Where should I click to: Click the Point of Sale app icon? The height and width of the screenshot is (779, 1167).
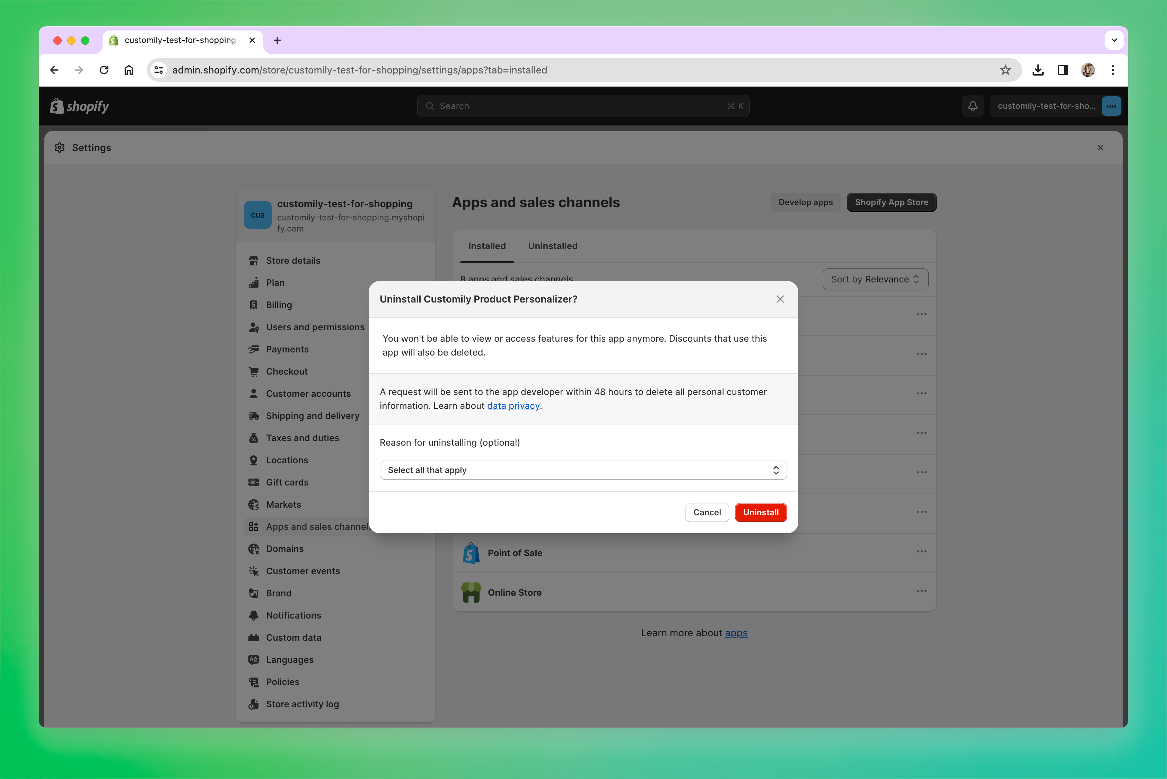pos(471,553)
